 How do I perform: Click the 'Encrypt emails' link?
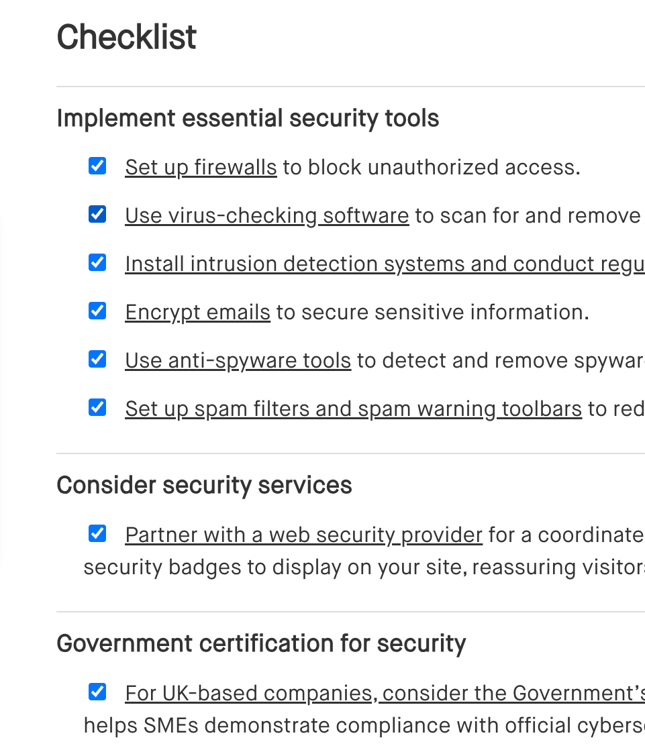(x=197, y=312)
